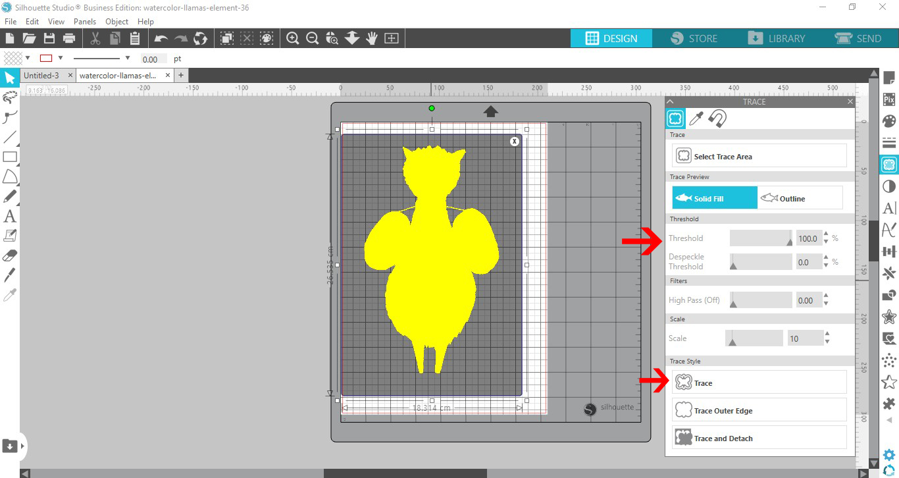Click the Despeckle Threshold slider

(761, 262)
